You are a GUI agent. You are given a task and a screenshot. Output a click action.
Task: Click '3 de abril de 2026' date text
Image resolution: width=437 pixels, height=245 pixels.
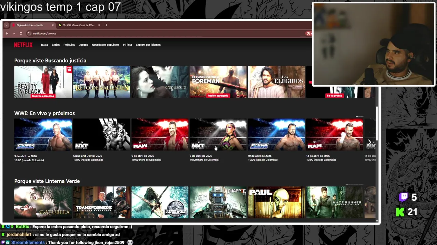click(x=26, y=156)
